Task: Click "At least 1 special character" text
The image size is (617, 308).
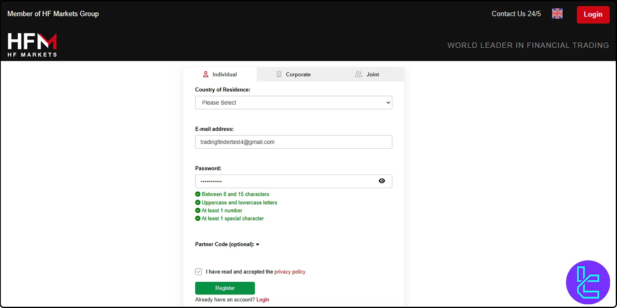Action: (x=232, y=218)
